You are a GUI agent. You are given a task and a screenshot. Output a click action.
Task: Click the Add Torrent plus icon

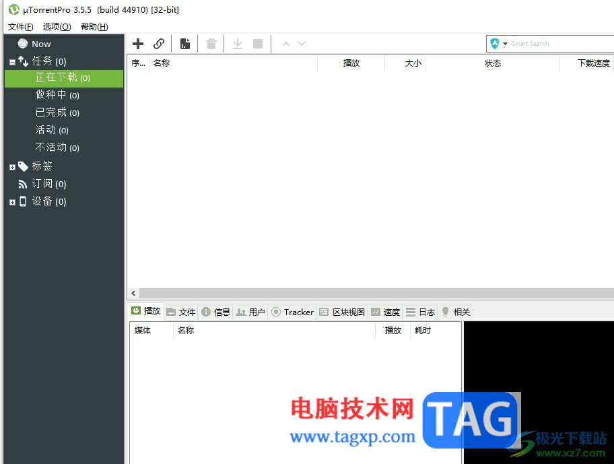click(138, 44)
